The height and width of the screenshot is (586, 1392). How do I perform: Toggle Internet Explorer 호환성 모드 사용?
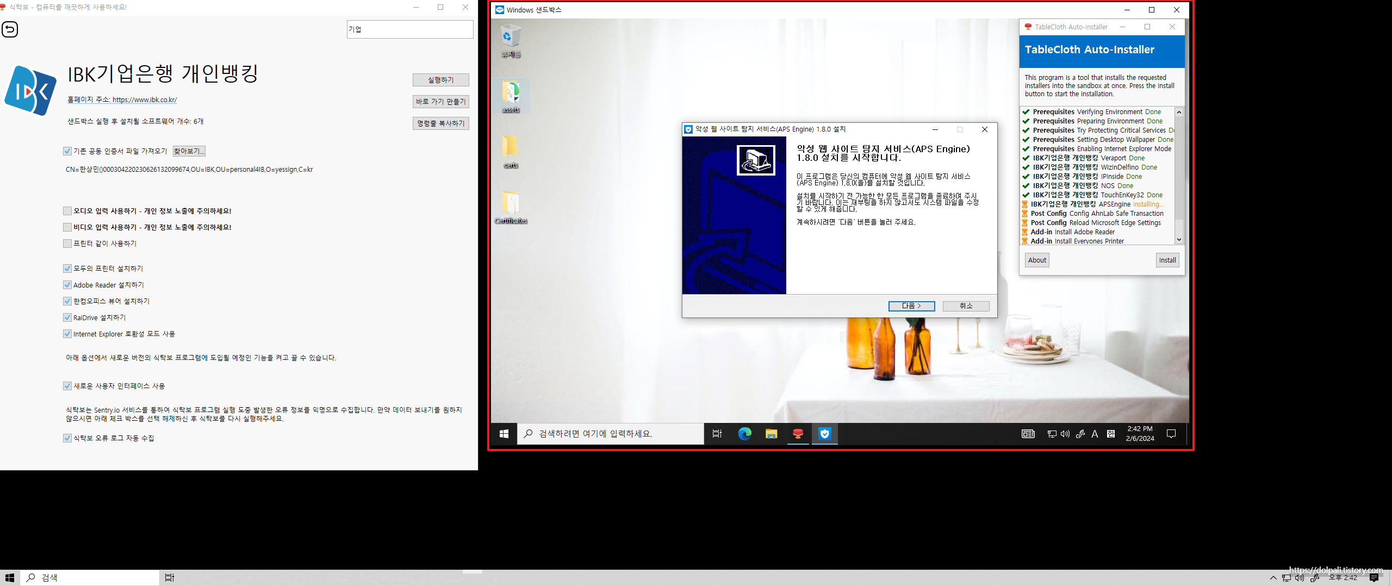click(x=67, y=334)
